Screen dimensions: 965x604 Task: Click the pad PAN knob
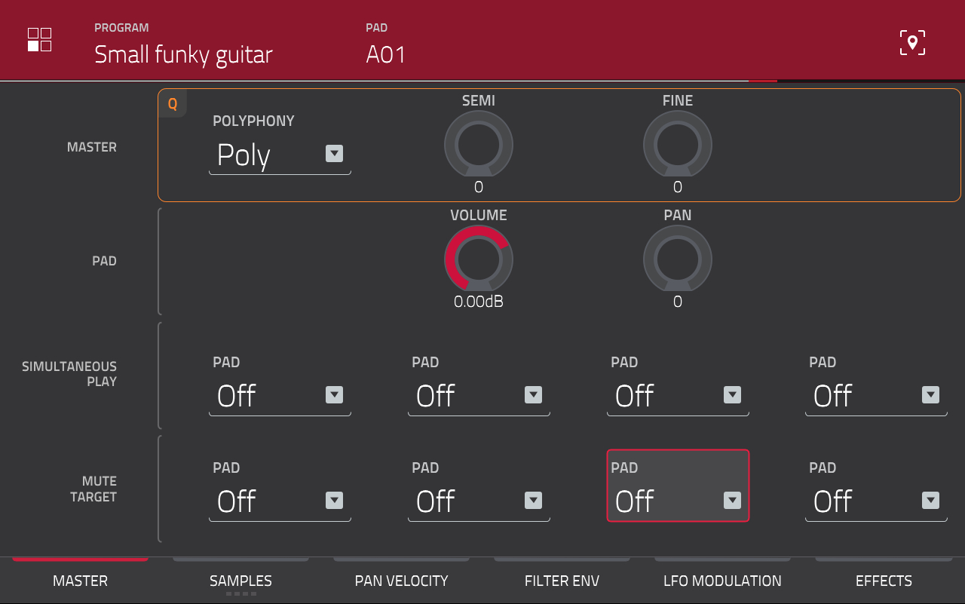(x=677, y=259)
